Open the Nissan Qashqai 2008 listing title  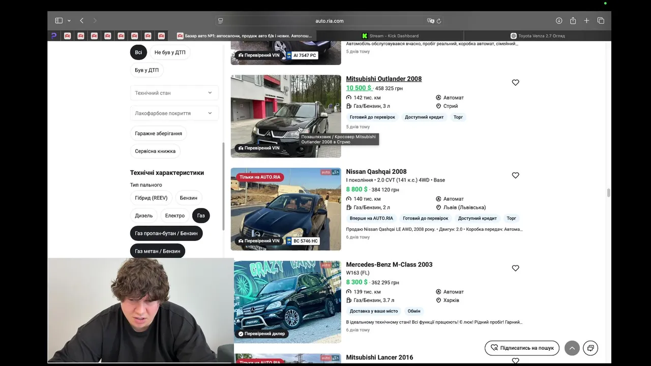(x=376, y=172)
